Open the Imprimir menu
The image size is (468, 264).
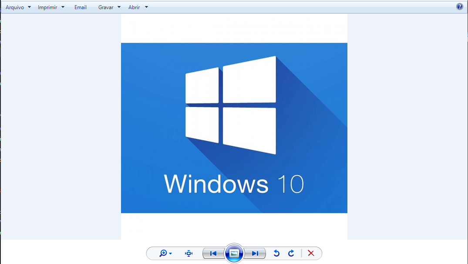point(47,7)
